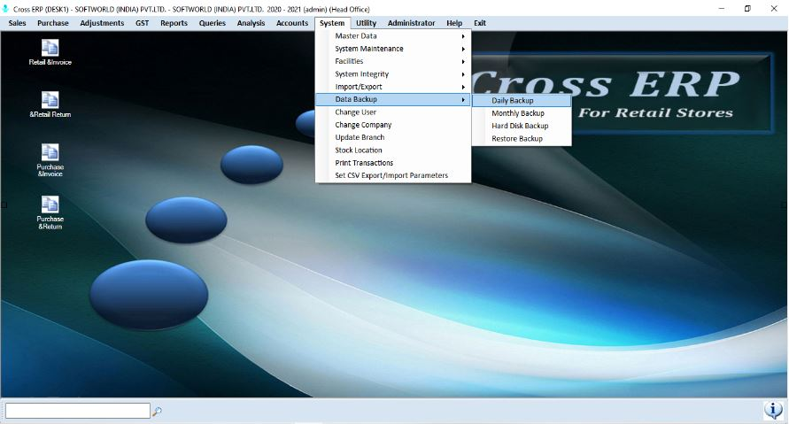This screenshot has width=789, height=424.
Task: Open the Retail Invoice shortcut icon
Action: coord(50,52)
